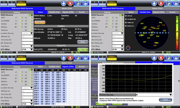Open the file folder icon on the Atomic Clock graph screen

tap(176, 58)
